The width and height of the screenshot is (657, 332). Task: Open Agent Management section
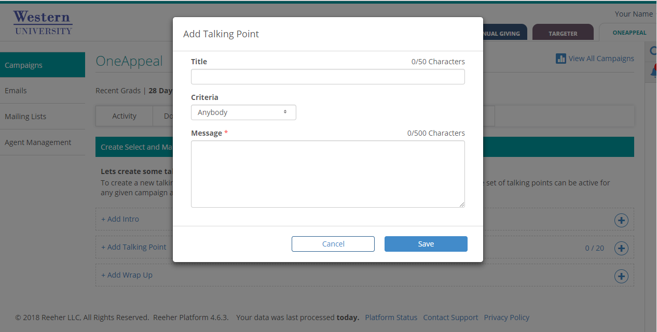coord(38,142)
